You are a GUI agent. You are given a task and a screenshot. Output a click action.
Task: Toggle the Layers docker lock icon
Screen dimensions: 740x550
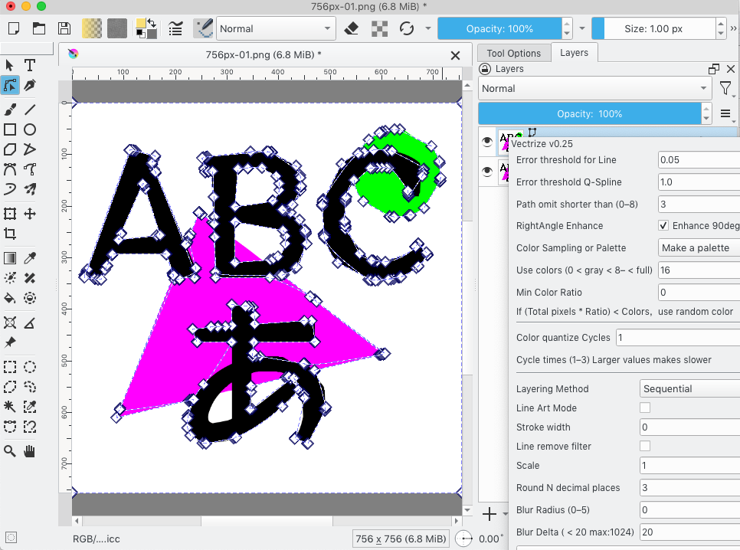[485, 69]
